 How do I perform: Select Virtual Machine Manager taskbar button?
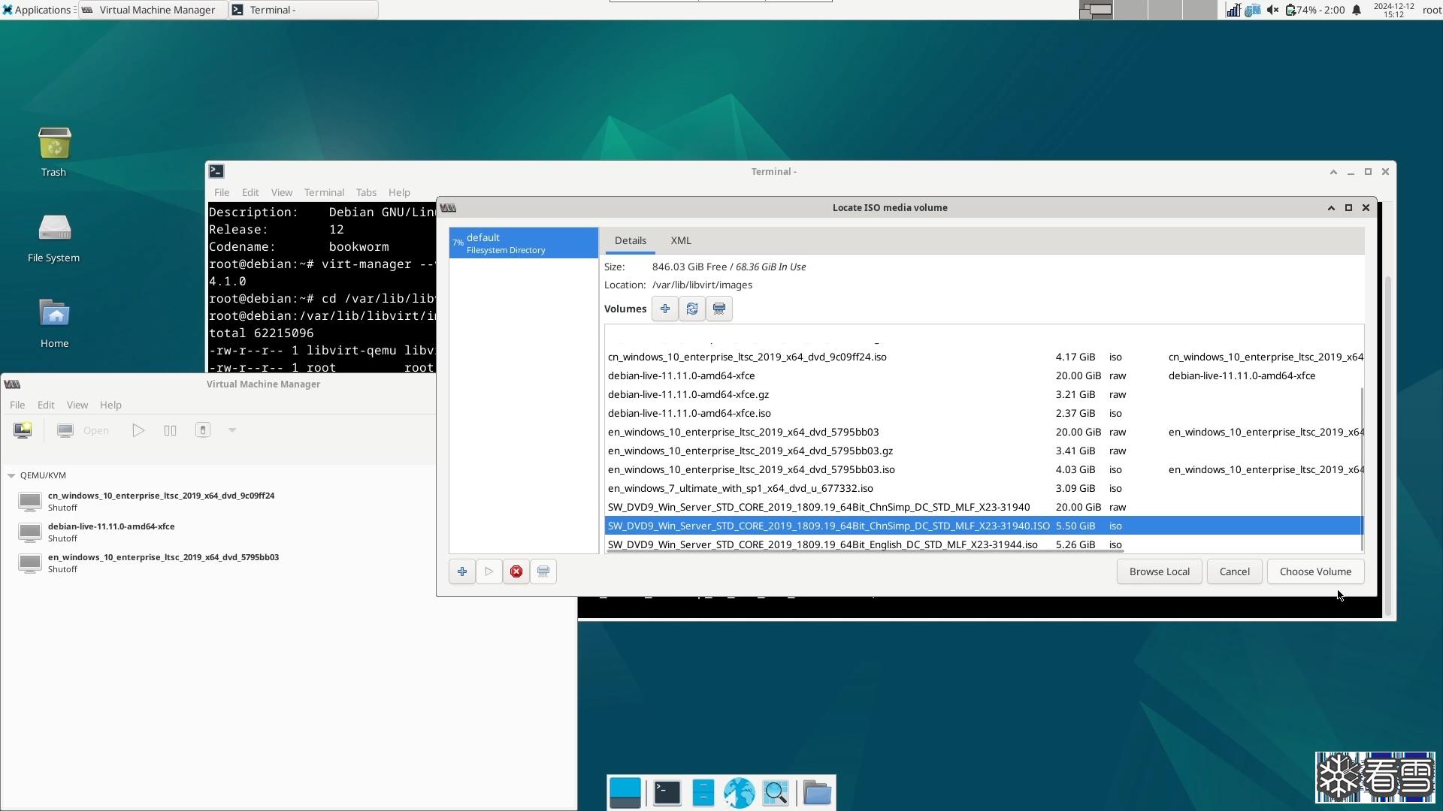(x=153, y=10)
